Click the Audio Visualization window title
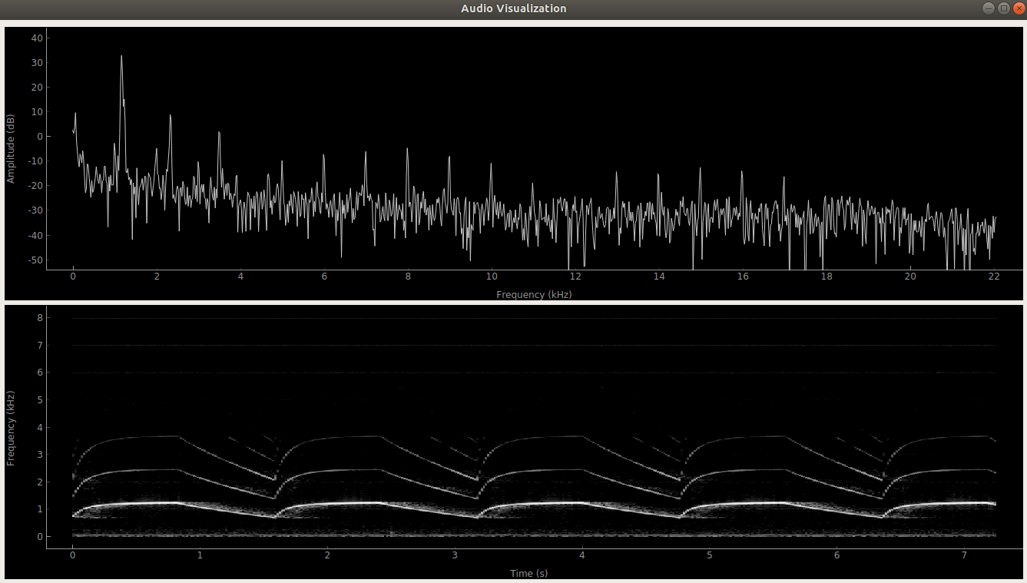This screenshot has width=1027, height=583. click(513, 8)
